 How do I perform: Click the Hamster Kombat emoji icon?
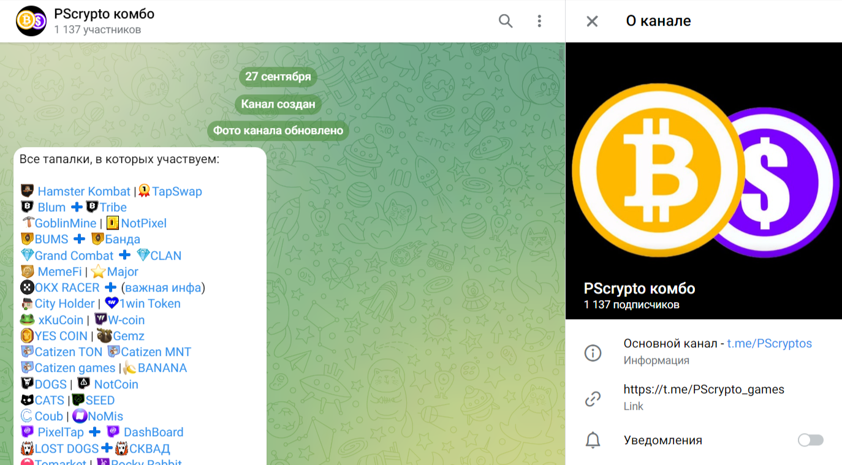click(27, 191)
